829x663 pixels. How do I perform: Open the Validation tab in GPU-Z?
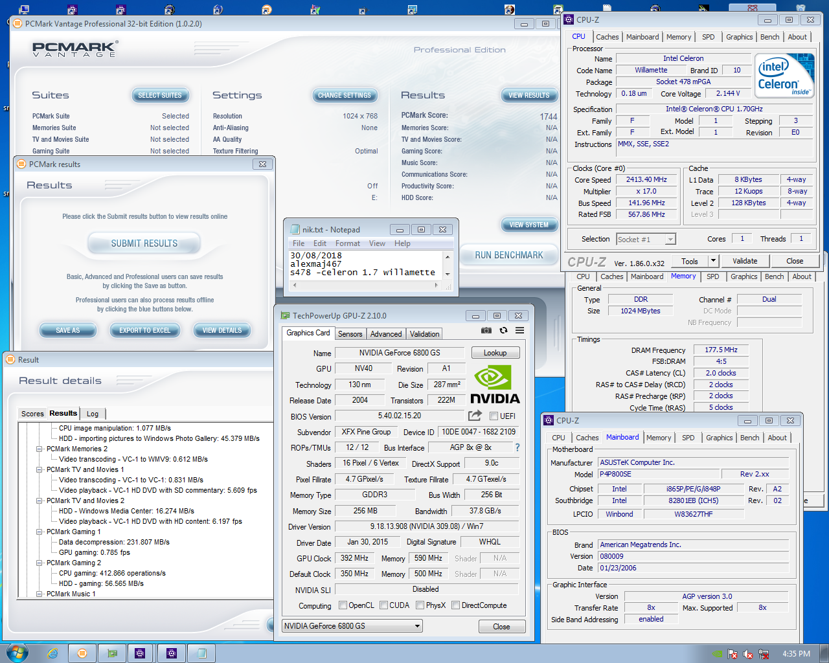(424, 334)
